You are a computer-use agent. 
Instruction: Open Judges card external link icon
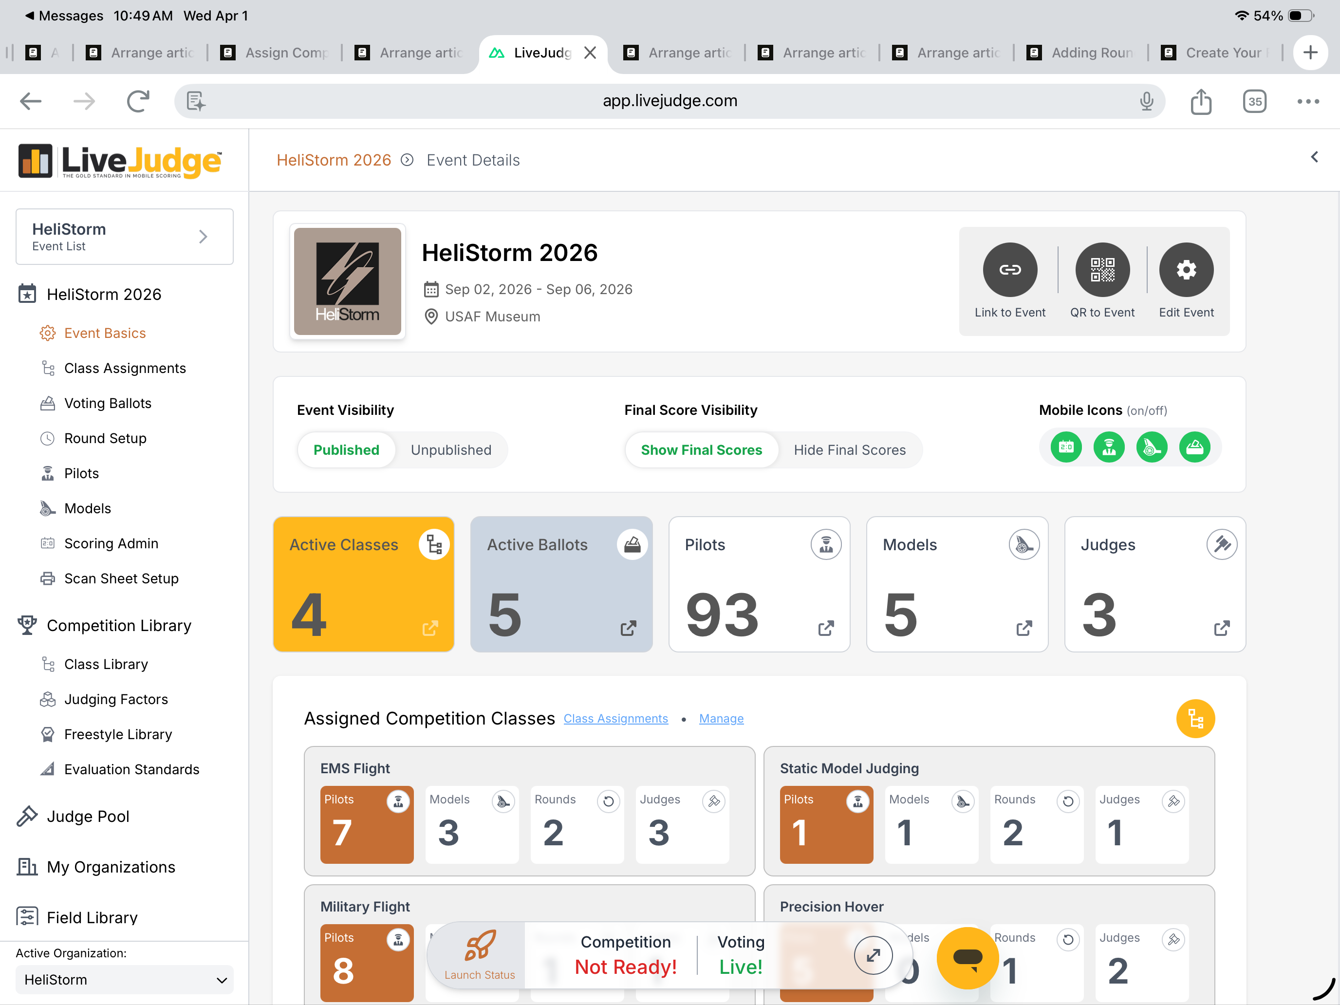[1221, 628]
